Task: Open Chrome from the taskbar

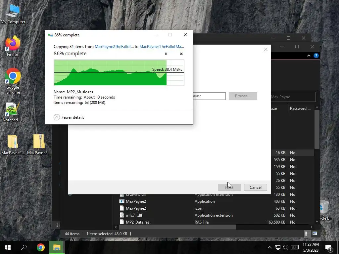Action: click(41, 247)
